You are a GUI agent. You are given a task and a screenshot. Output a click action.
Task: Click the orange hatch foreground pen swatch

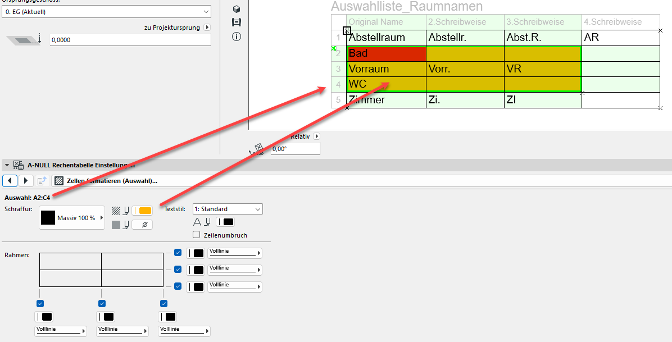[142, 211]
